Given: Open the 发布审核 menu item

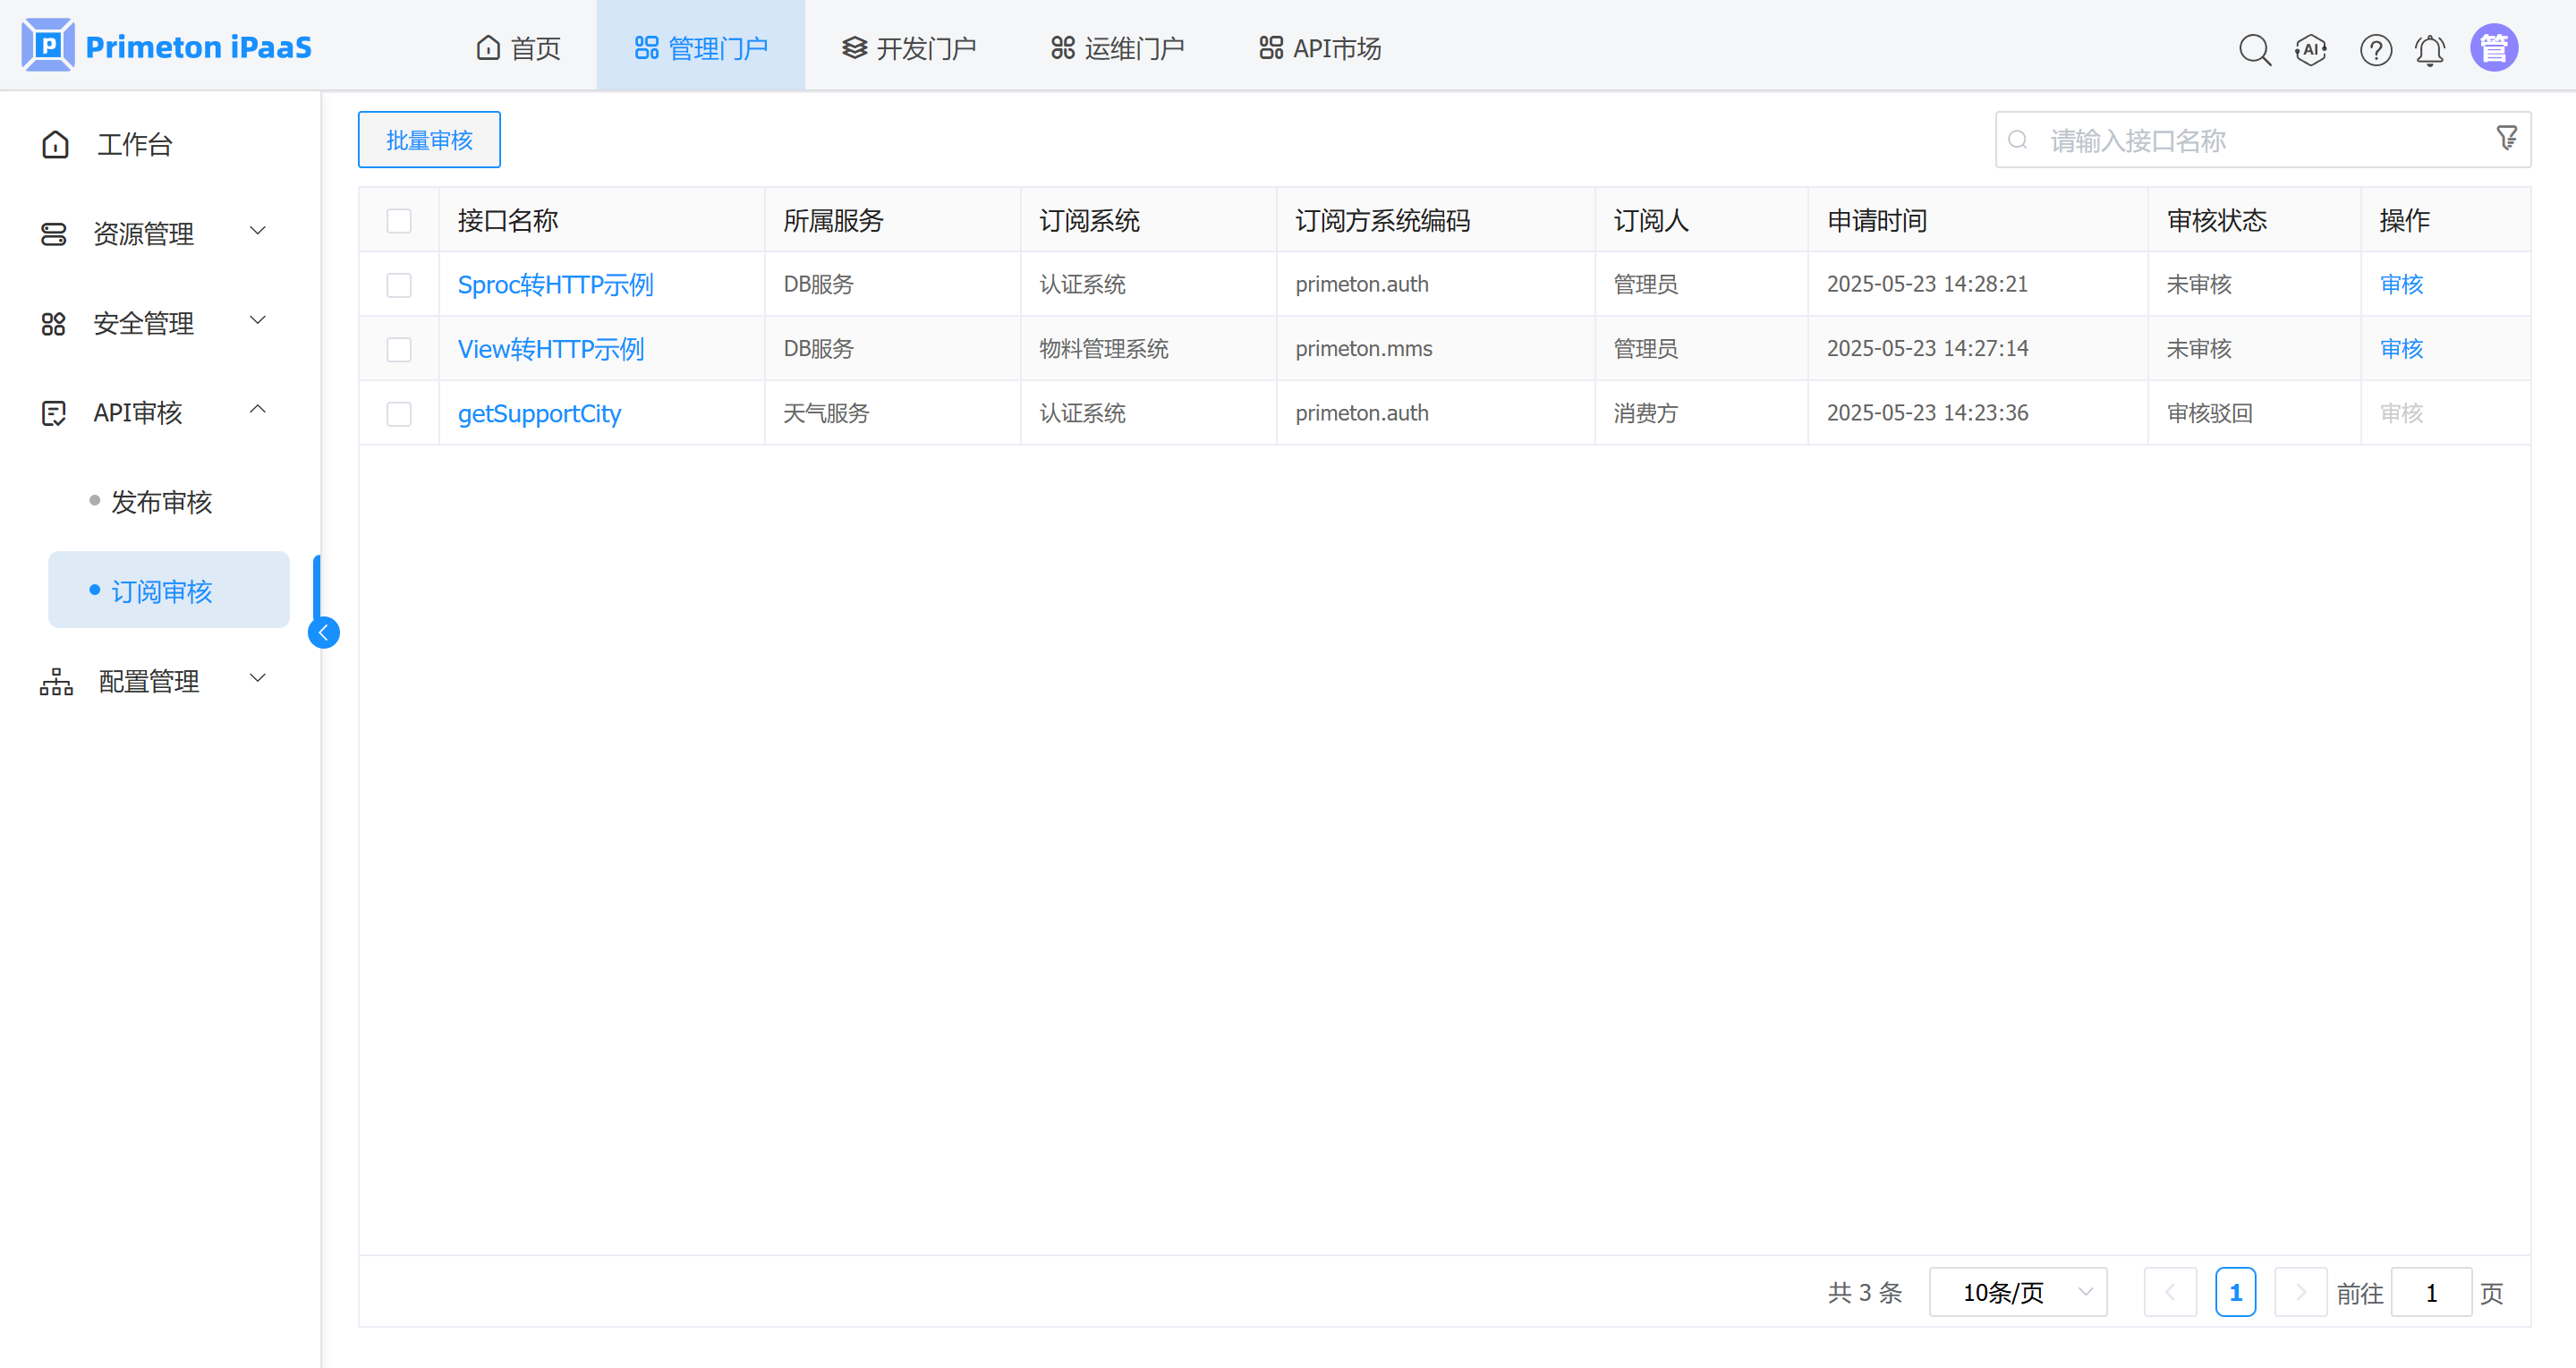Looking at the screenshot, I should click(161, 502).
